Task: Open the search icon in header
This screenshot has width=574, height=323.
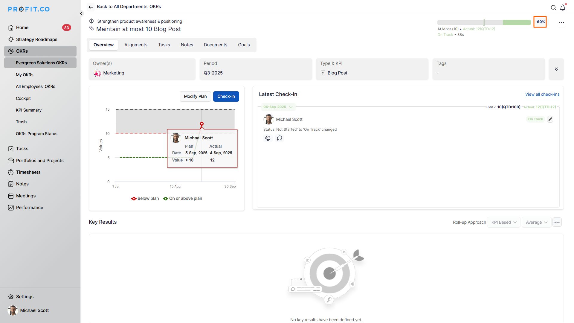Action: (553, 7)
